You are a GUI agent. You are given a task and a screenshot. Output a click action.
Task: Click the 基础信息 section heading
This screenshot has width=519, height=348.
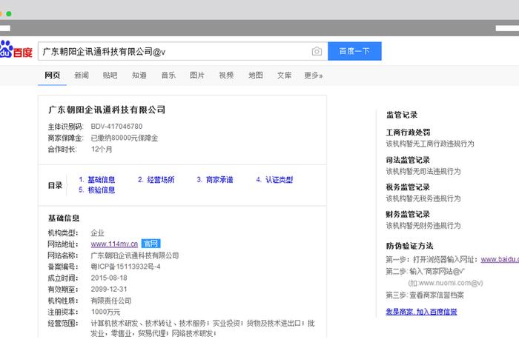tap(64, 218)
